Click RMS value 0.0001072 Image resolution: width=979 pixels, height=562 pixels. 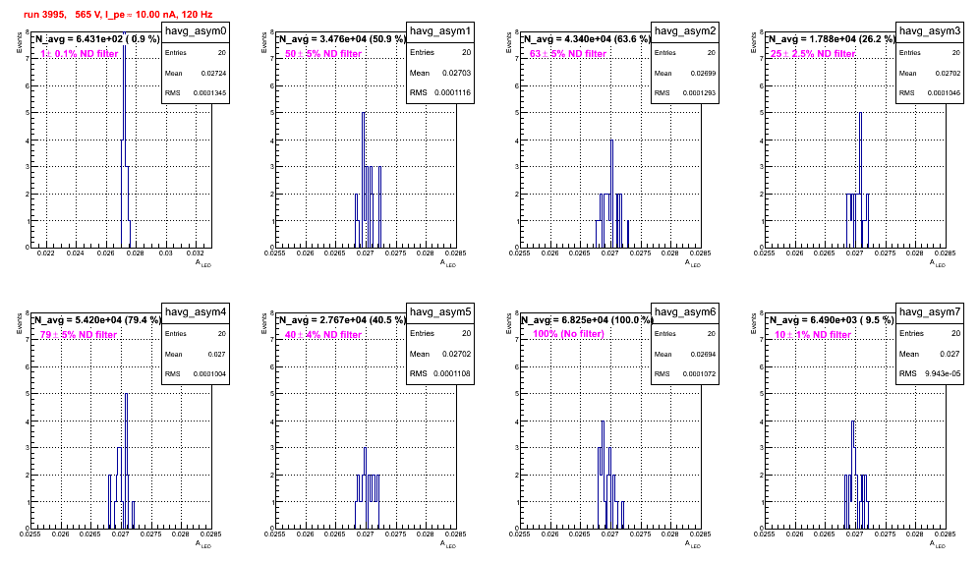point(699,374)
